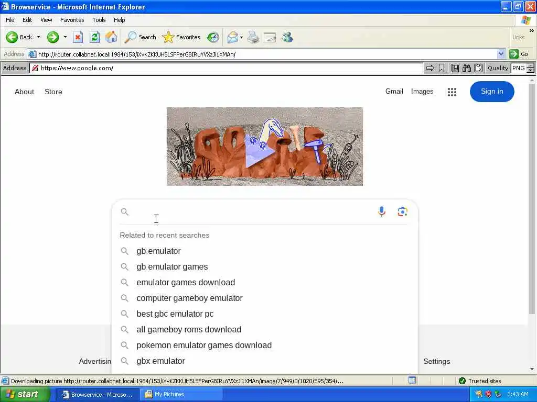Refresh the page using toolbar icon

tap(94, 37)
